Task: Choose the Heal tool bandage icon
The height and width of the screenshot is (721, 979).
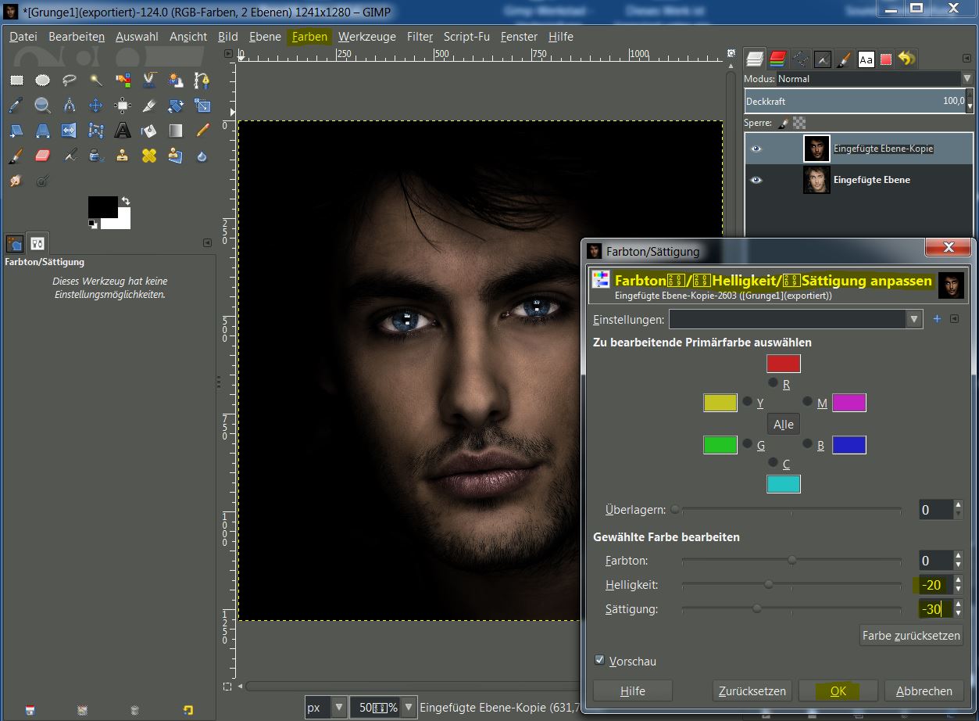Action: point(149,156)
